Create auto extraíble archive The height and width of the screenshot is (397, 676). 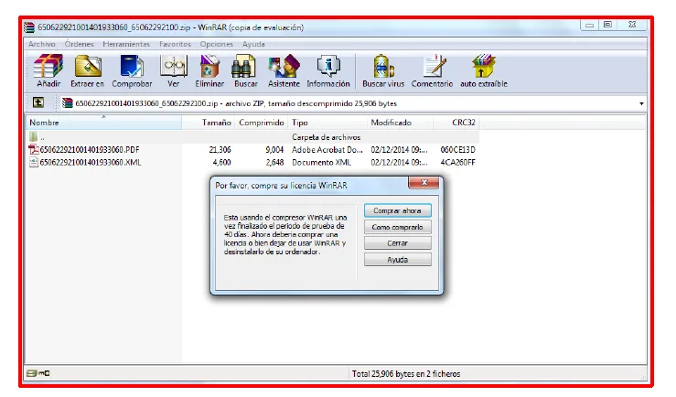484,71
